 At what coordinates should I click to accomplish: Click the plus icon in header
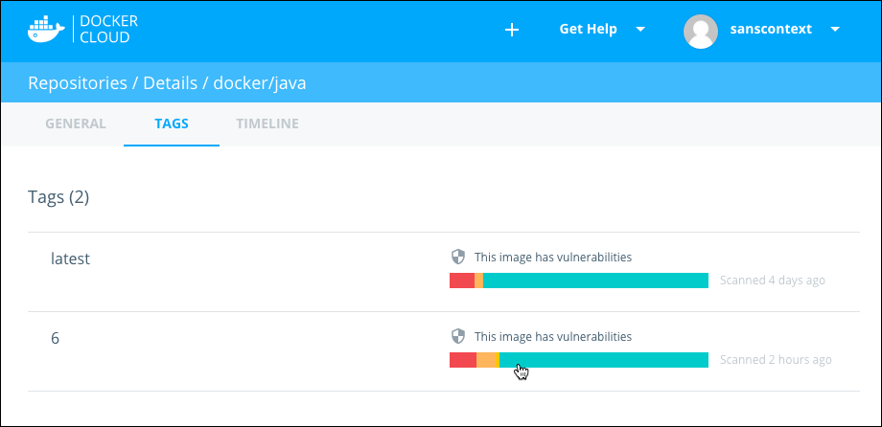click(512, 30)
